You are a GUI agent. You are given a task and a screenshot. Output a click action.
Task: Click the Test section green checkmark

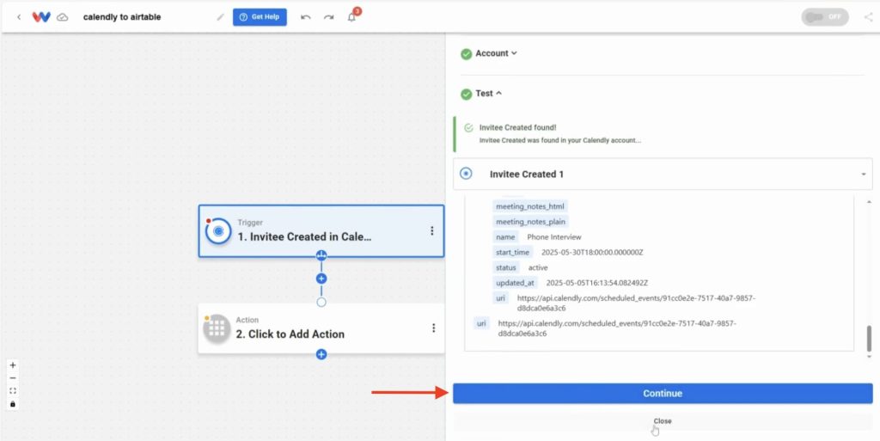(467, 95)
